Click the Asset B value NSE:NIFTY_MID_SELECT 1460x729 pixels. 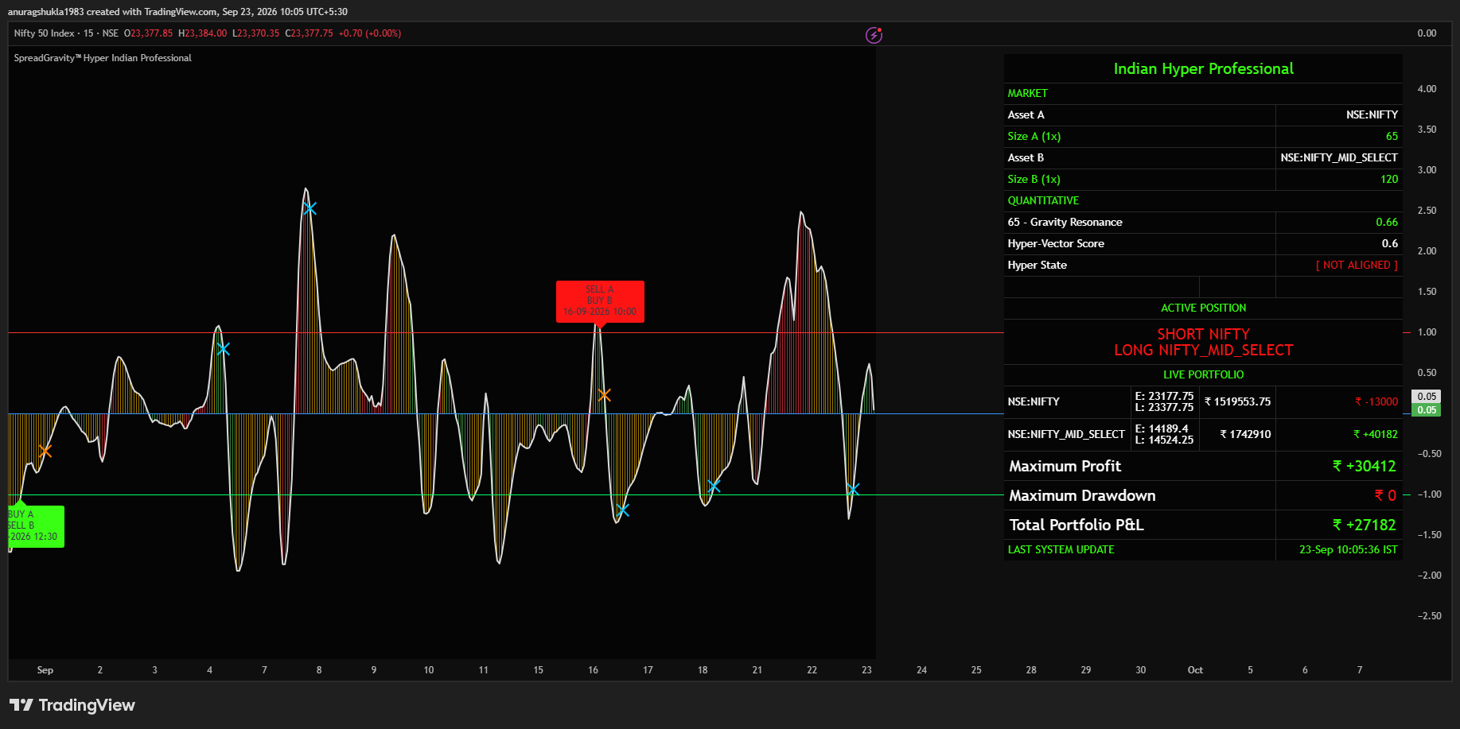(1339, 158)
